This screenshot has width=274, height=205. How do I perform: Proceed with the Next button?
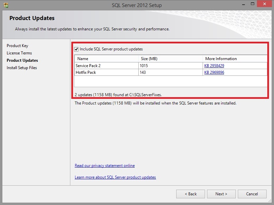click(x=221, y=194)
